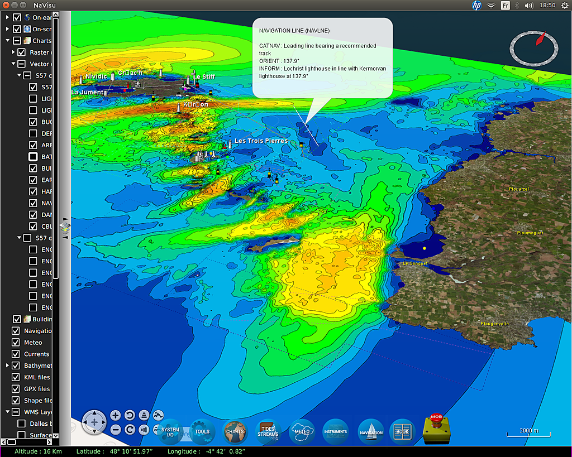The height and width of the screenshot is (457, 572).
Task: Click the Les Trois Pierres lighthouse label
Action: 261,141
